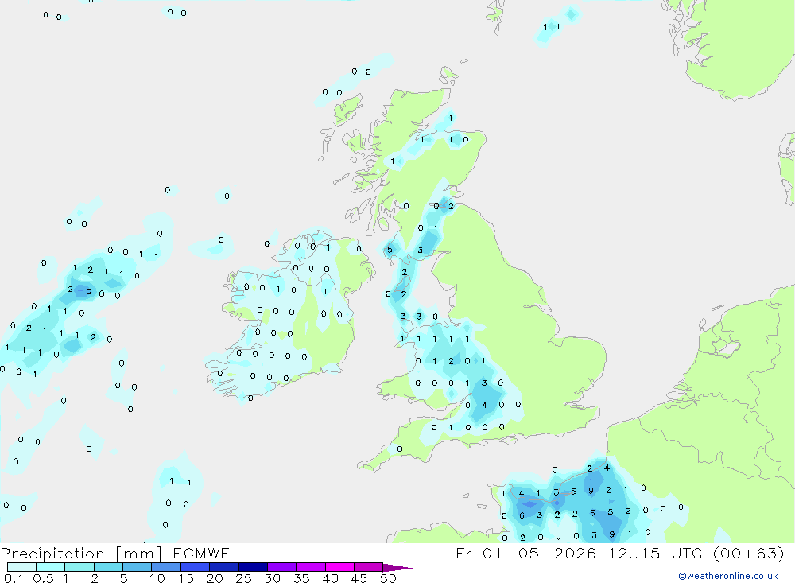Pick the 5–10 mm blue legend swatch
This screenshot has width=795, height=583.
tap(138, 567)
